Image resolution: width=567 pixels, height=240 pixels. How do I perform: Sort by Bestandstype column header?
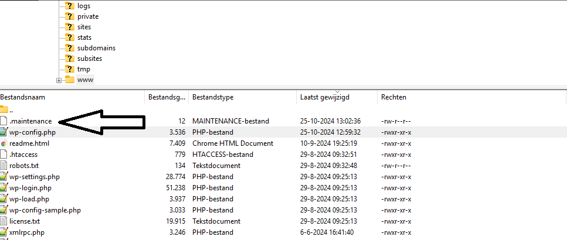(213, 97)
